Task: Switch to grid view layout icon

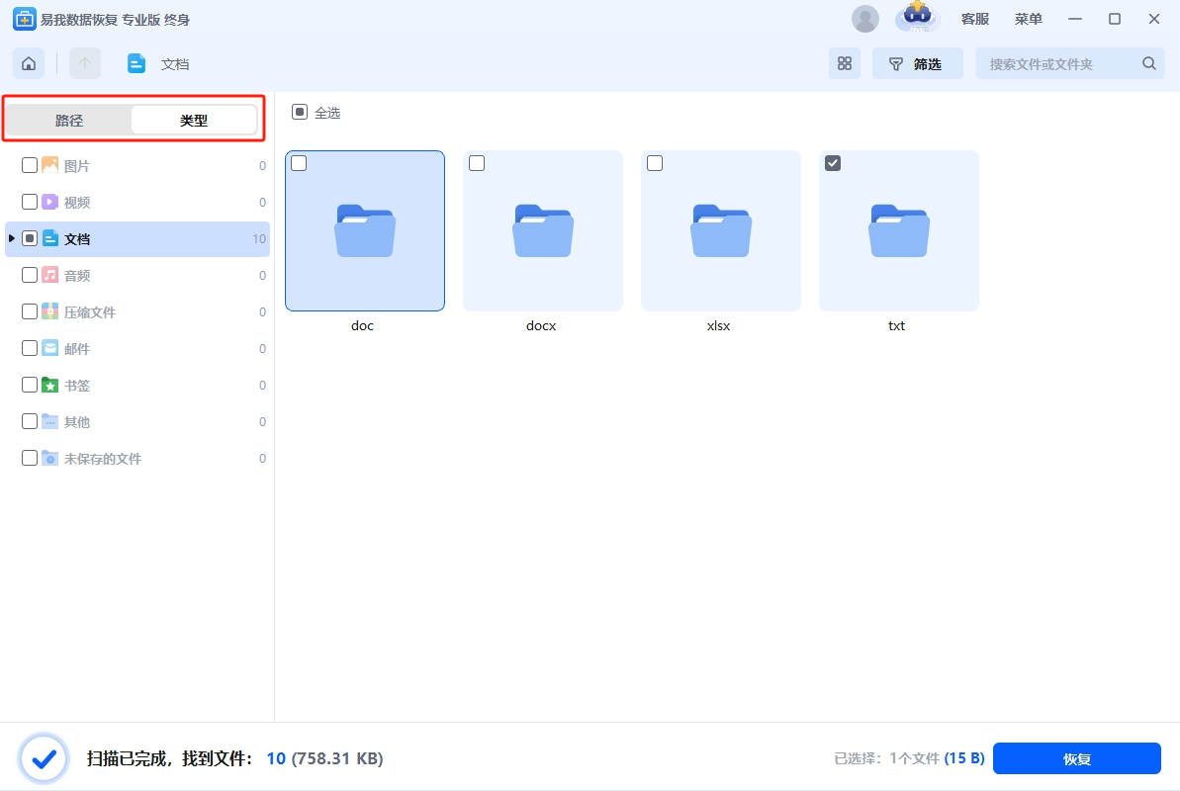Action: [844, 63]
